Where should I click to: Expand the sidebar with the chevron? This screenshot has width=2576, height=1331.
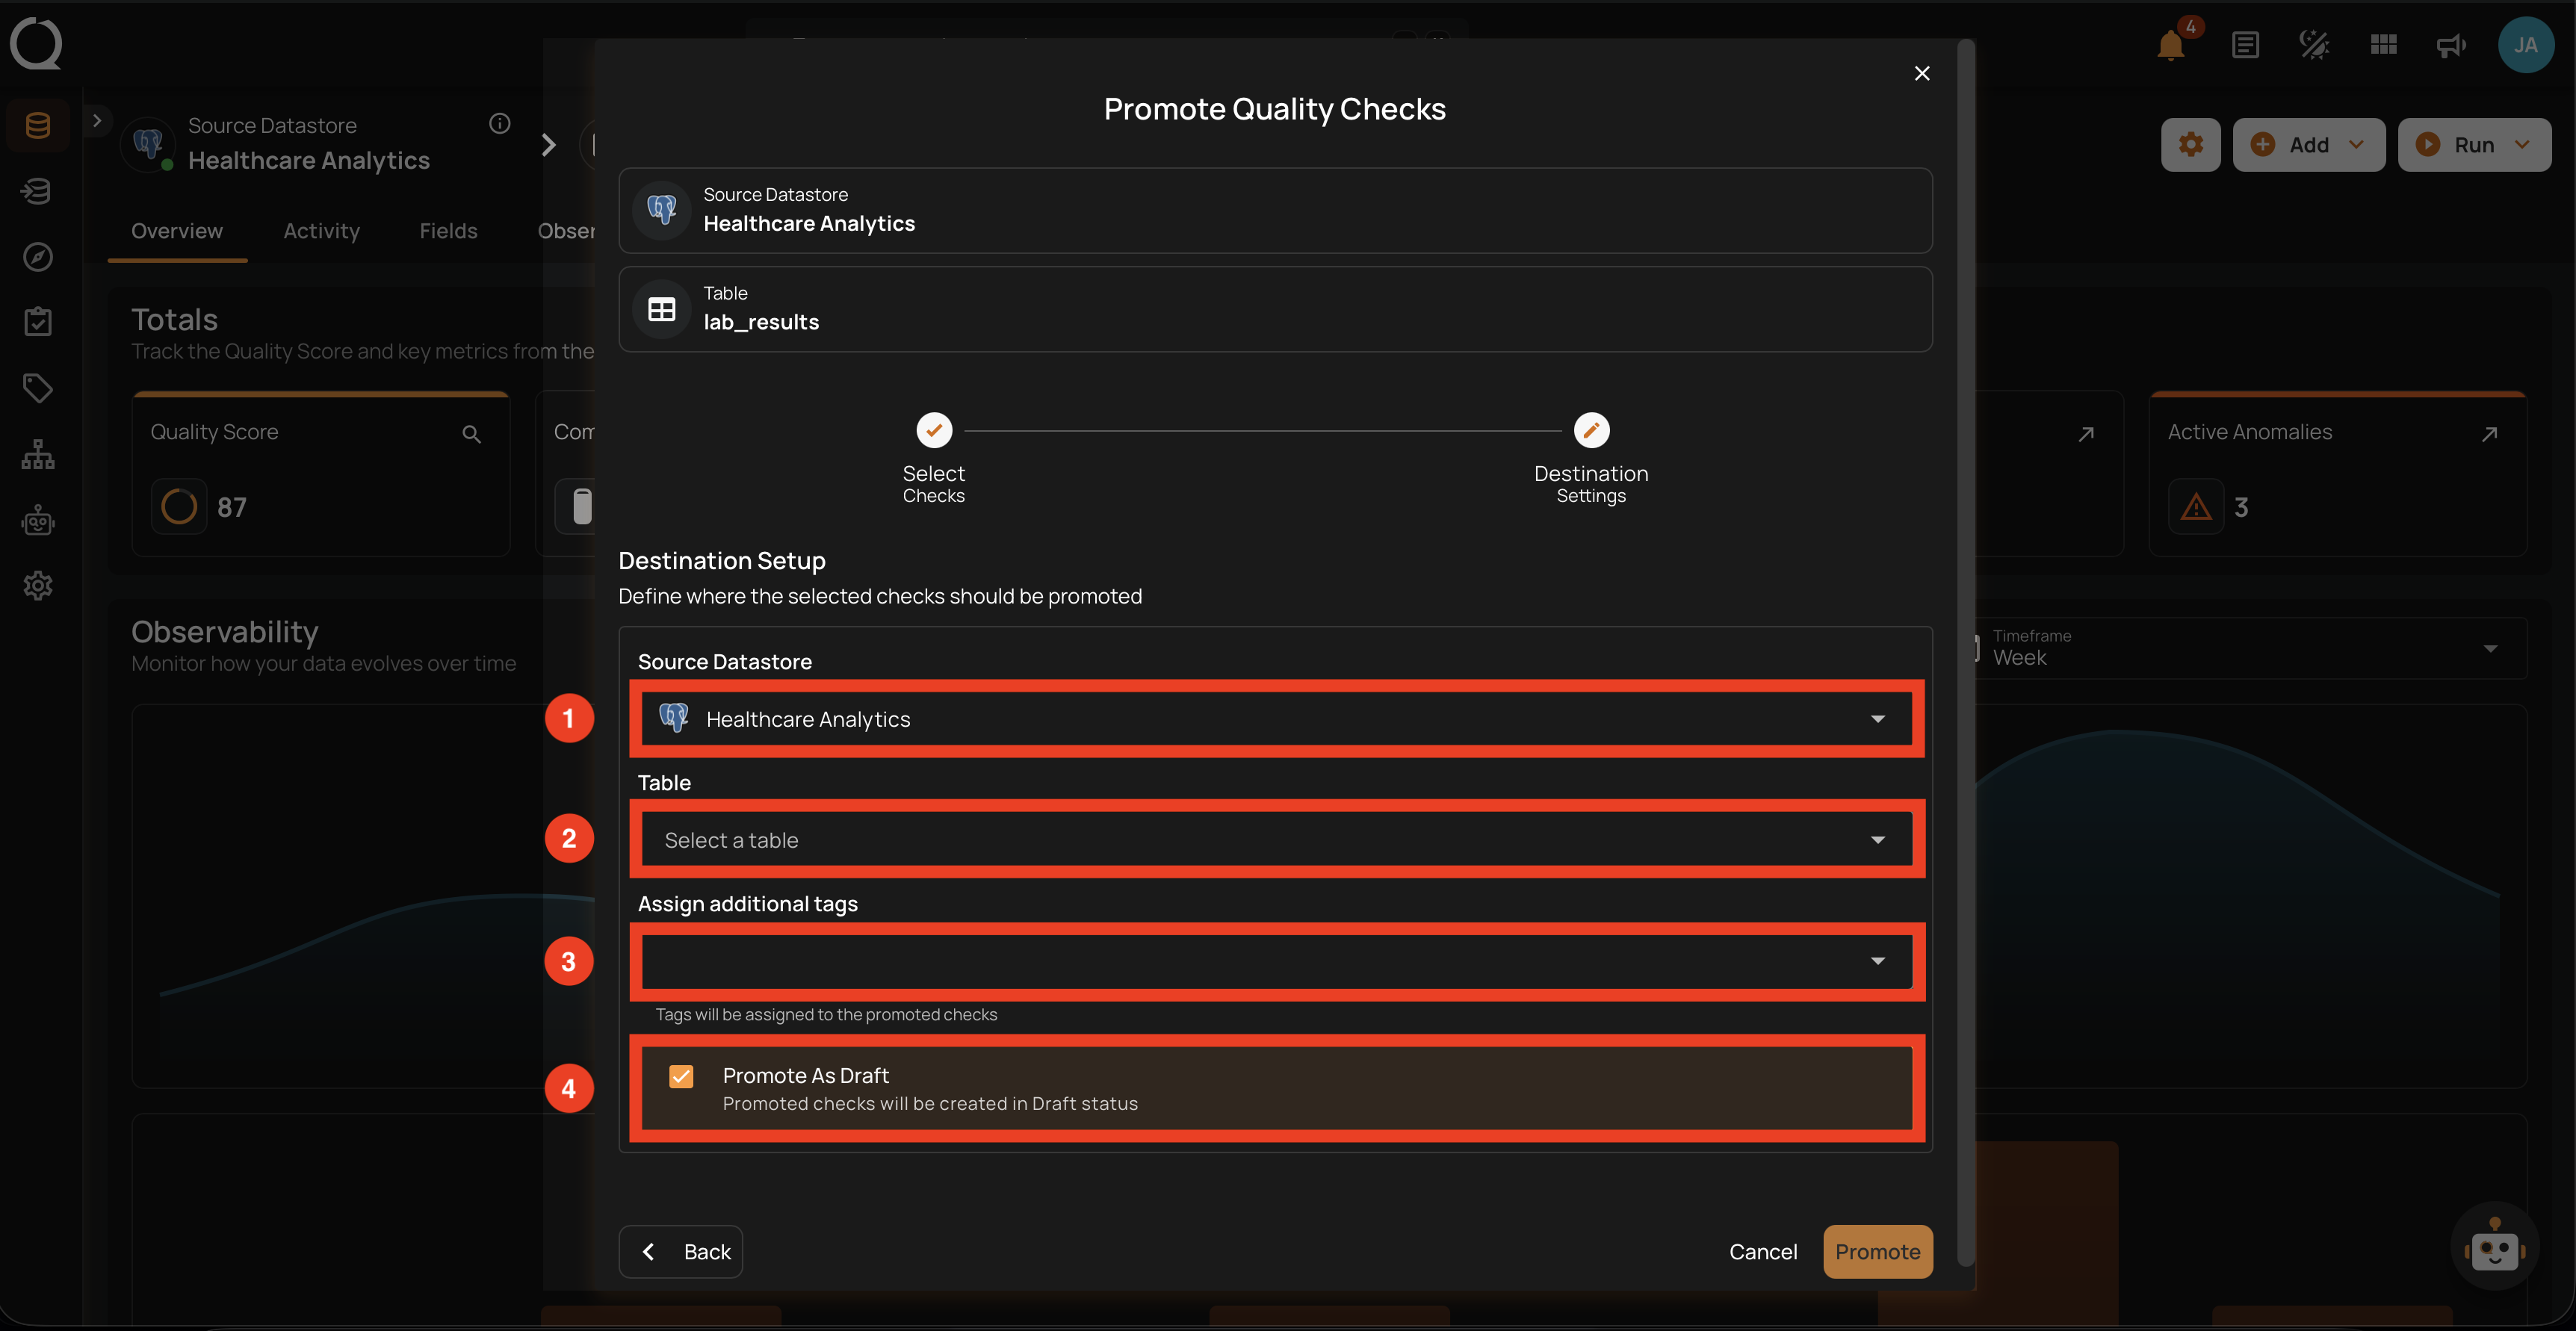tap(97, 121)
